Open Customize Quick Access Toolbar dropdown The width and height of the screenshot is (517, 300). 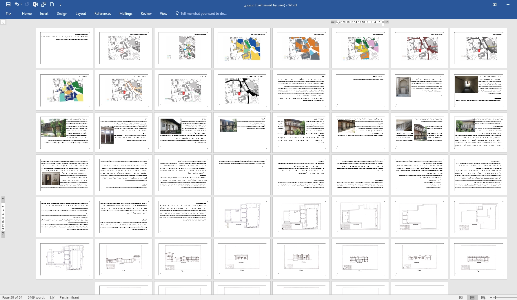point(60,5)
